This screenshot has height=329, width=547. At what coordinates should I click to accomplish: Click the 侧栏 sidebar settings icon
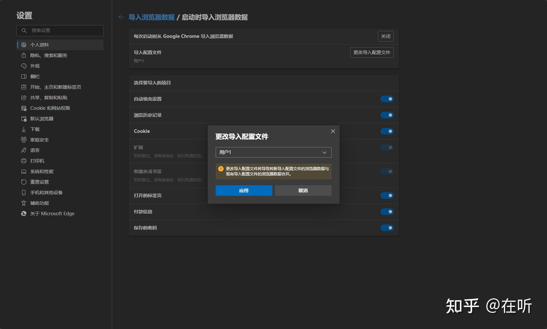[x=23, y=76]
